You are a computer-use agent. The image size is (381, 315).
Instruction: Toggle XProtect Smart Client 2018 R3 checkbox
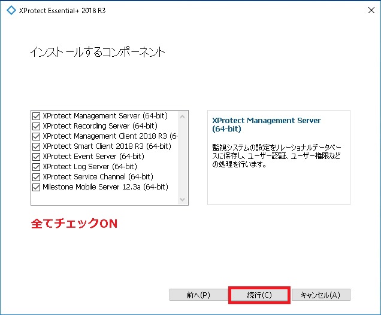[36, 146]
